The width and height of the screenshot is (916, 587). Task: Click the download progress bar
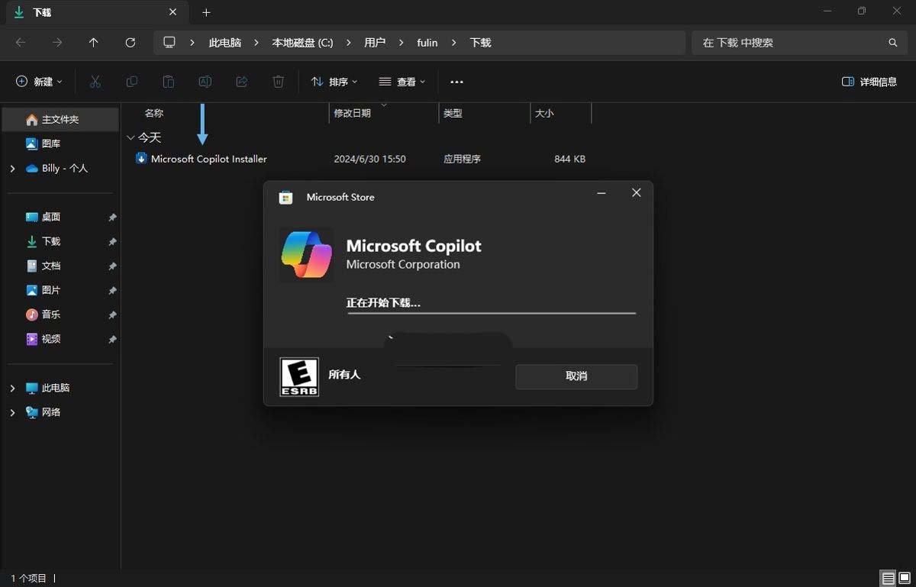pos(492,313)
